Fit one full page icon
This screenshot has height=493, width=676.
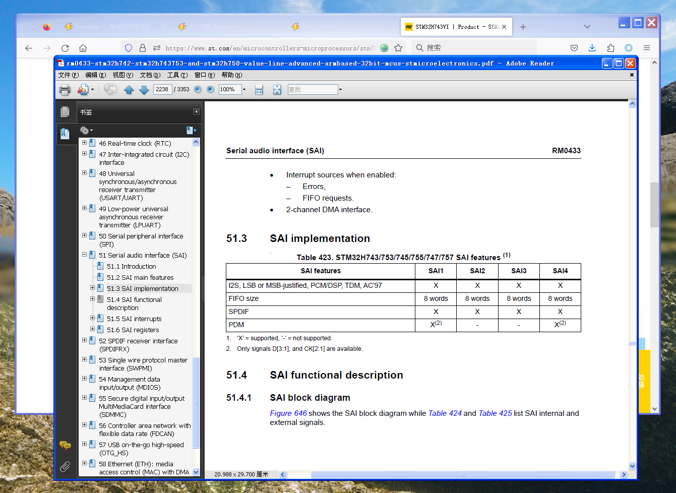[277, 90]
